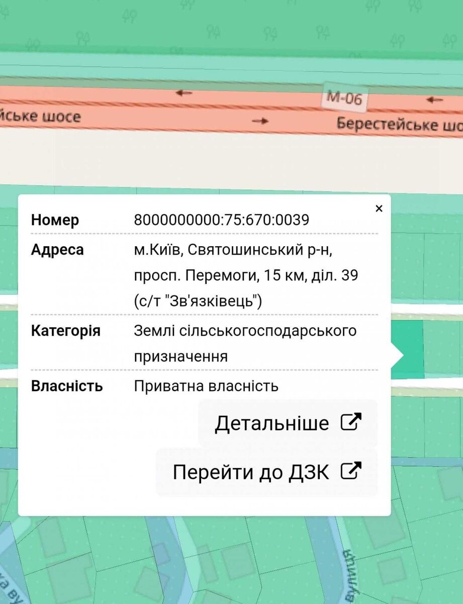
Task: Click the truncated шосе label at left edge
Action: click(x=40, y=117)
